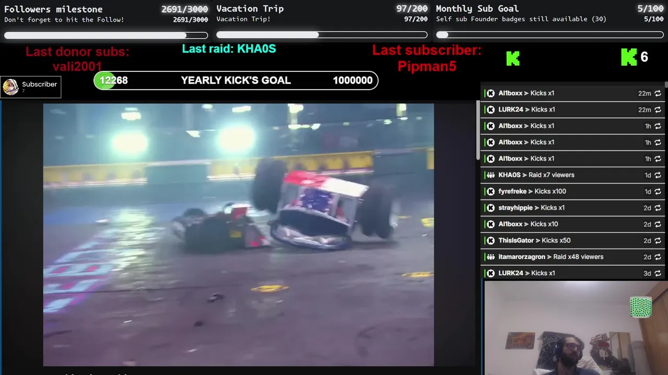Replay the KHA0S Raid x7 viewers alert
Viewport: 668px width, 375px height.
(x=658, y=175)
